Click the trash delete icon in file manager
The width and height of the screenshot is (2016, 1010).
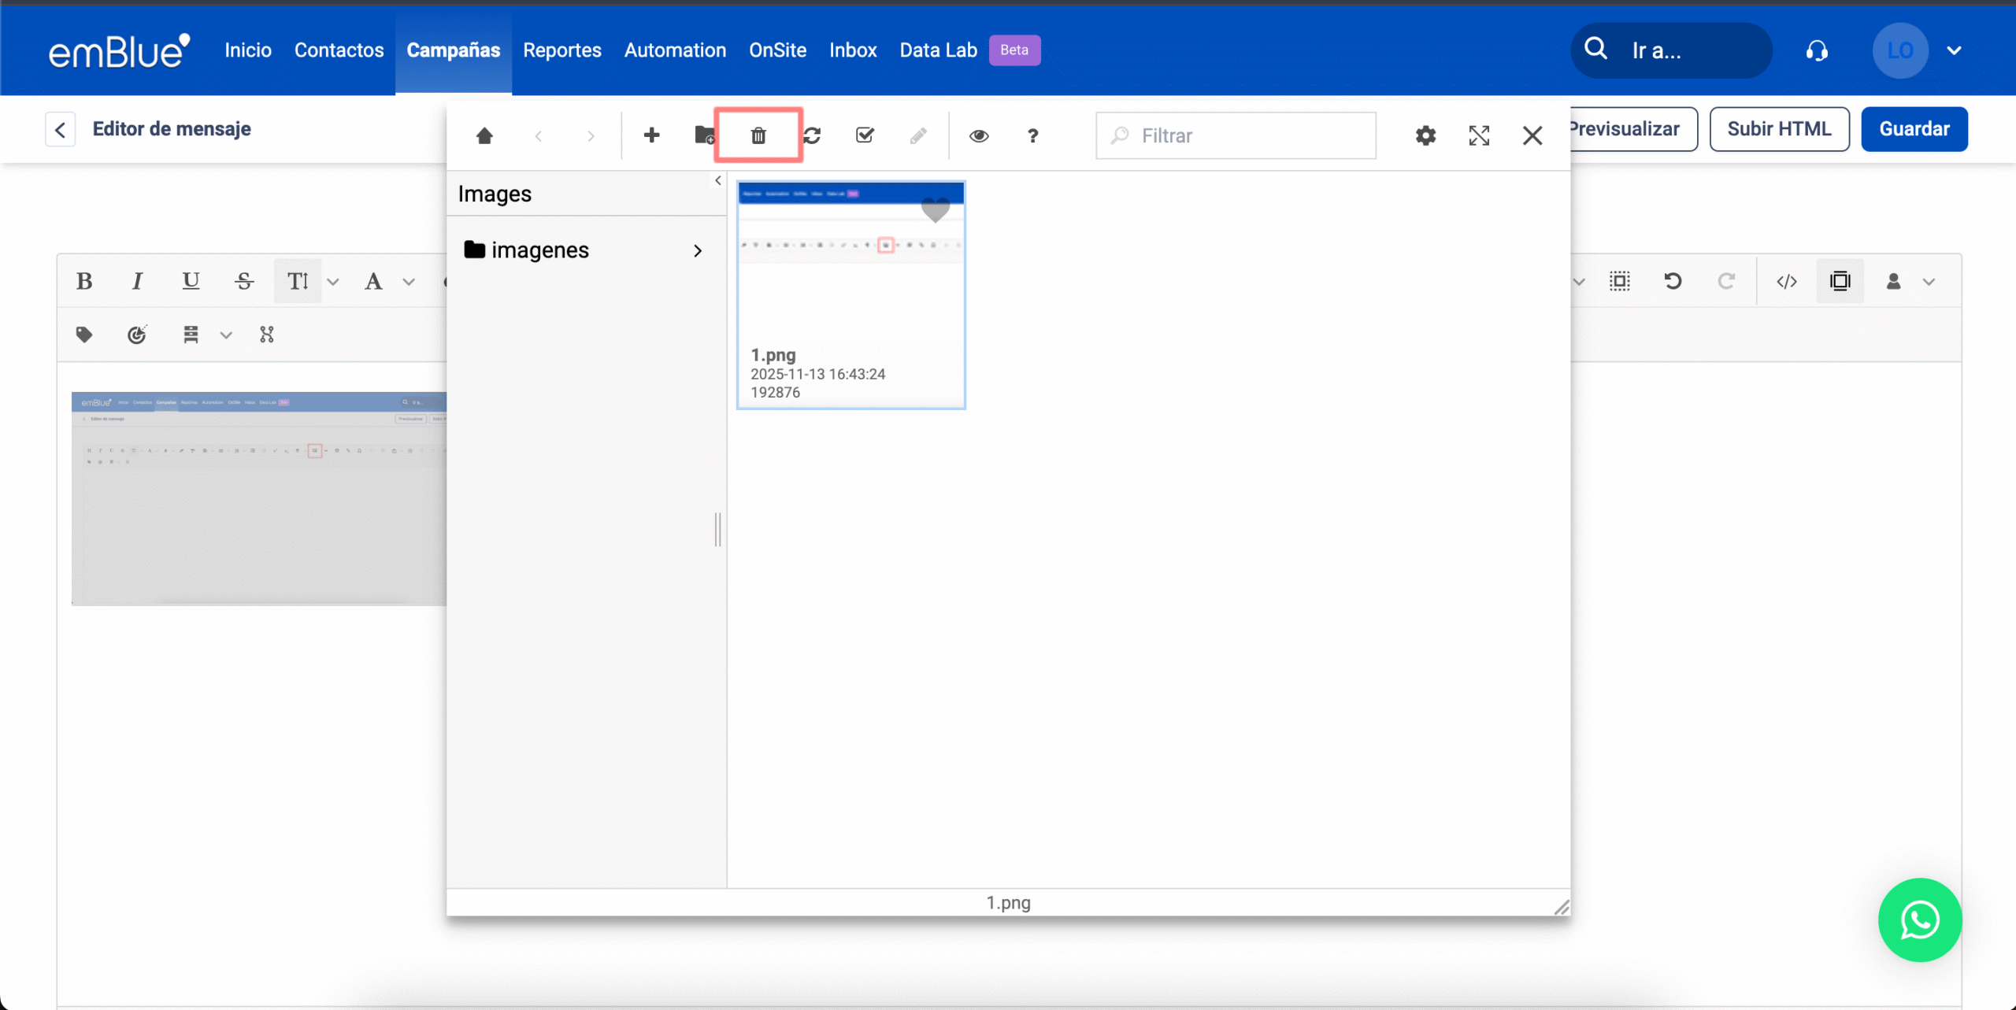(x=758, y=135)
